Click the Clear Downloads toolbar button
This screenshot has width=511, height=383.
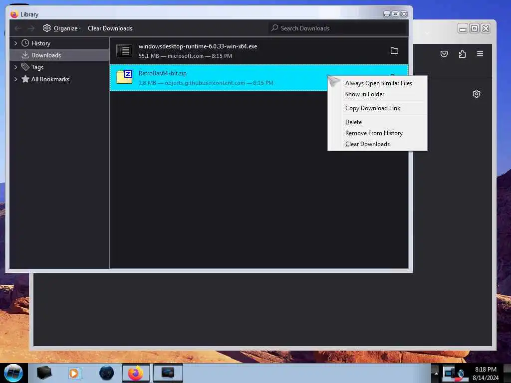110,28
